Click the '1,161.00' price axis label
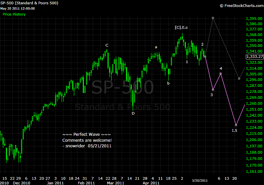264x185 pixels. tap(254, 171)
